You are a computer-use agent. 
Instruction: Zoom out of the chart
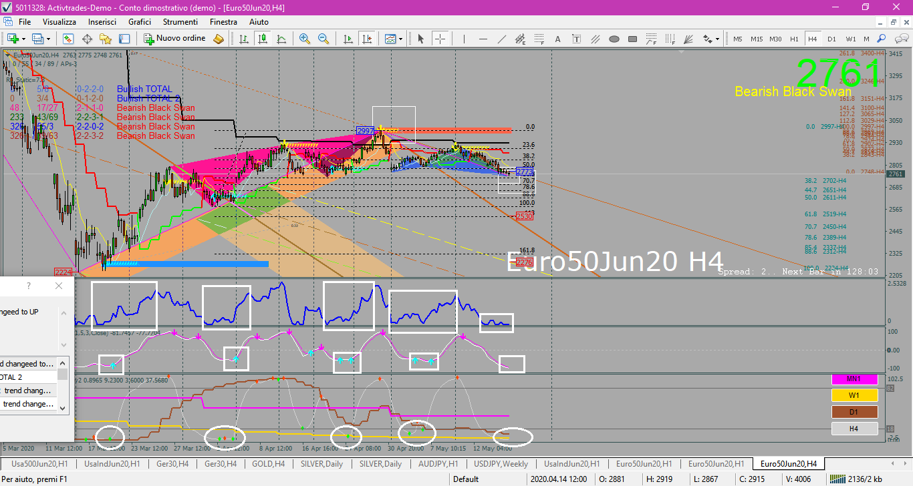click(323, 39)
